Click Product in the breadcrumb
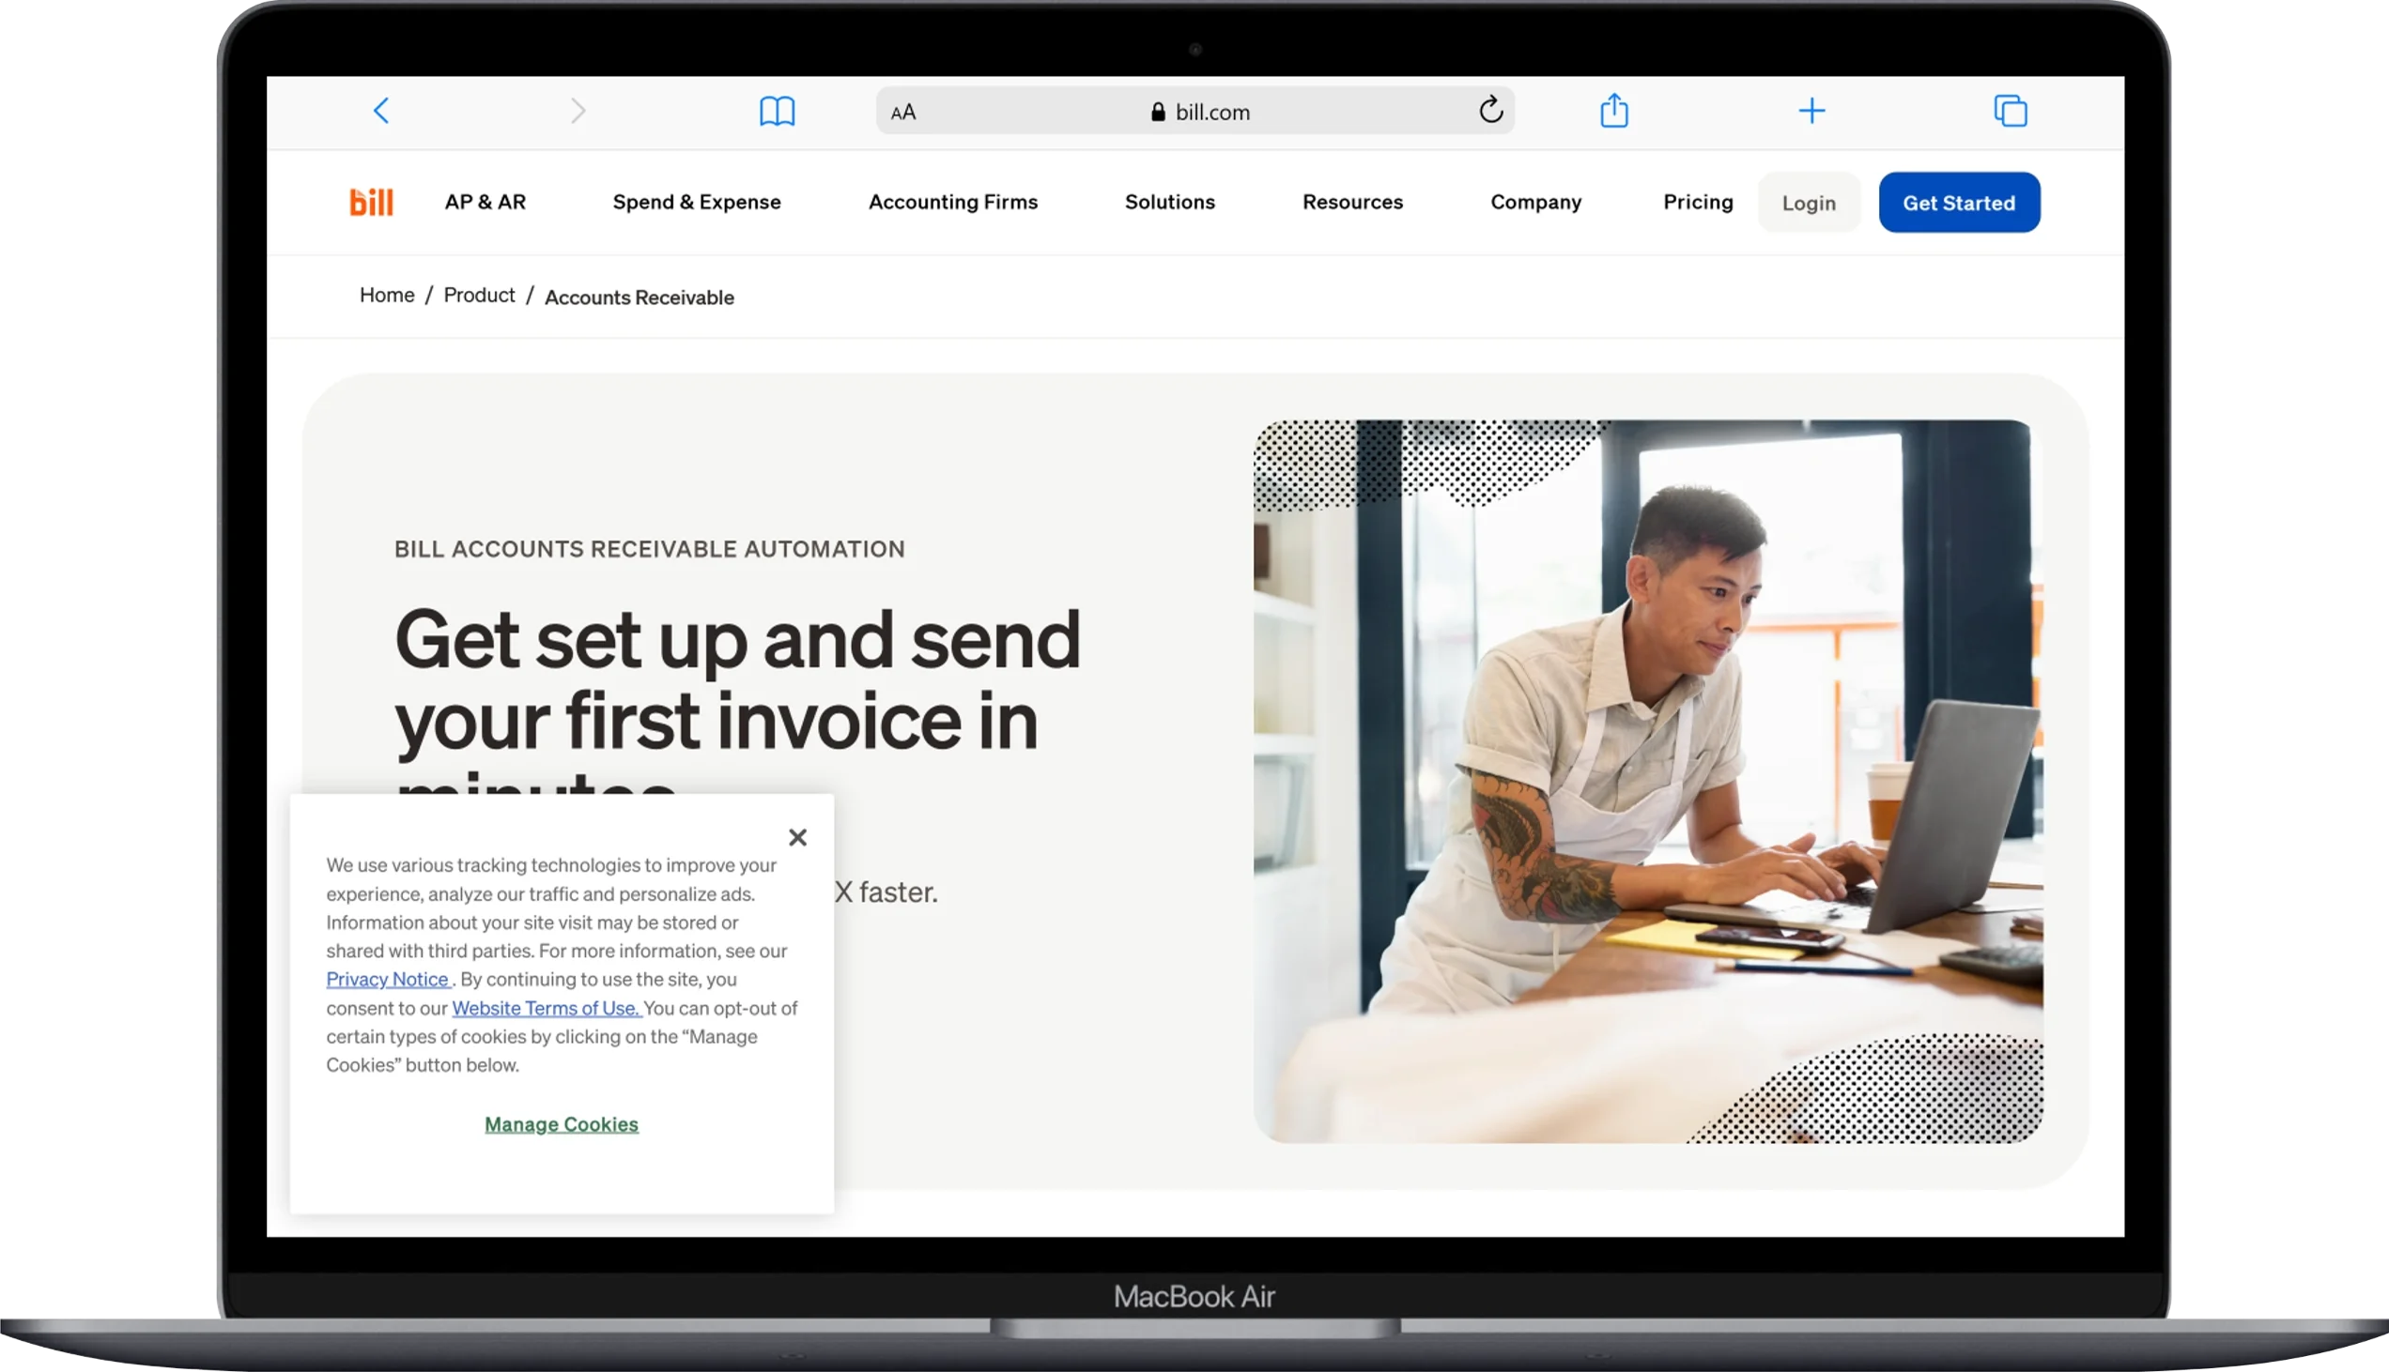This screenshot has height=1372, width=2389. click(479, 296)
